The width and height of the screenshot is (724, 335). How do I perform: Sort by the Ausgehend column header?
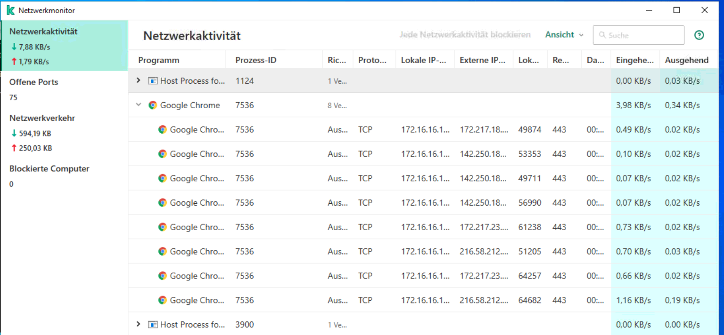[686, 60]
